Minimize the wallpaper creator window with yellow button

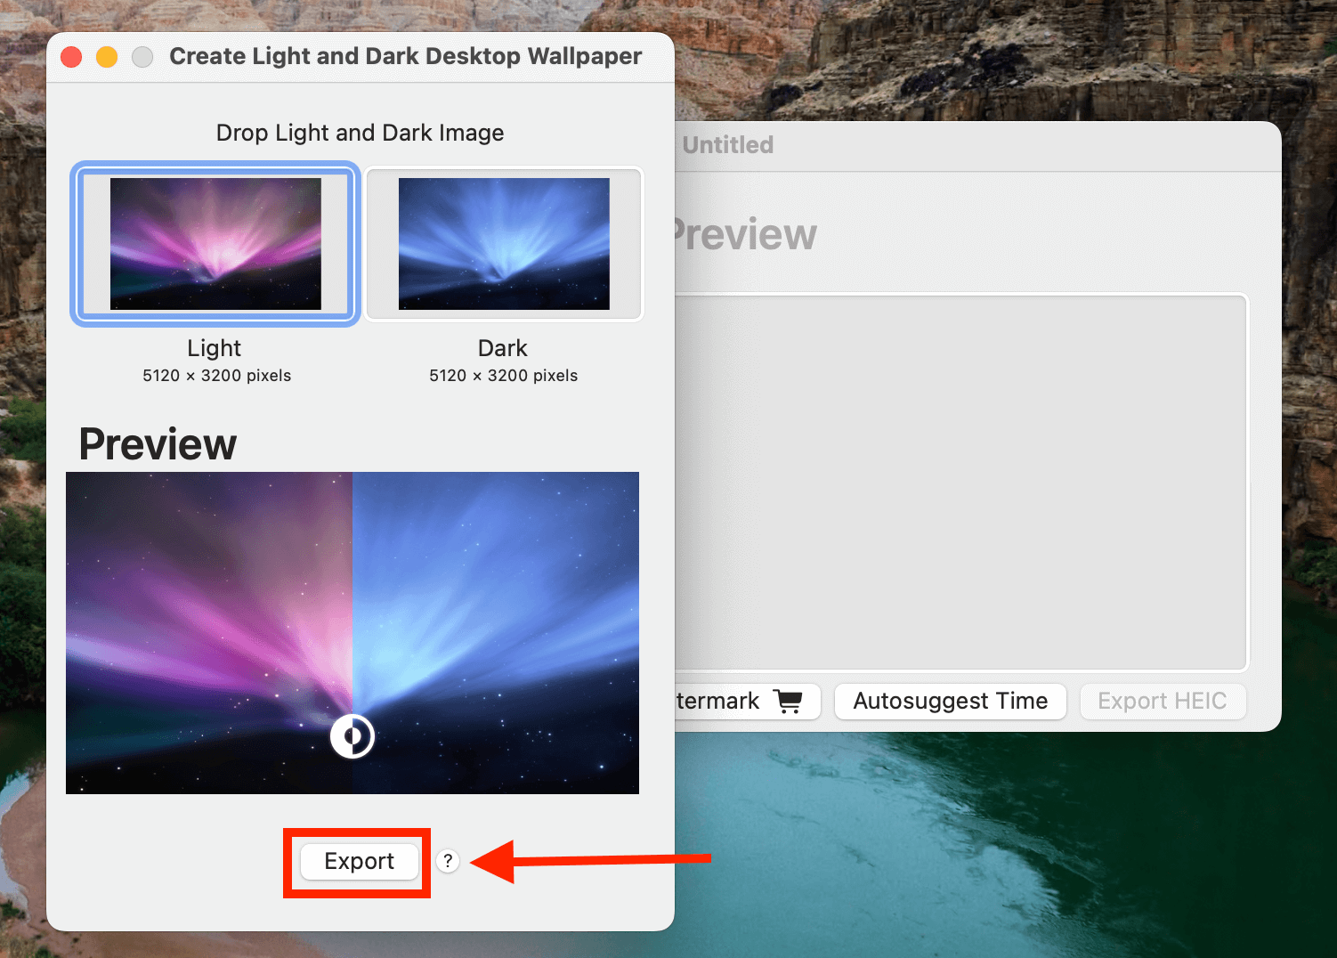(x=107, y=57)
